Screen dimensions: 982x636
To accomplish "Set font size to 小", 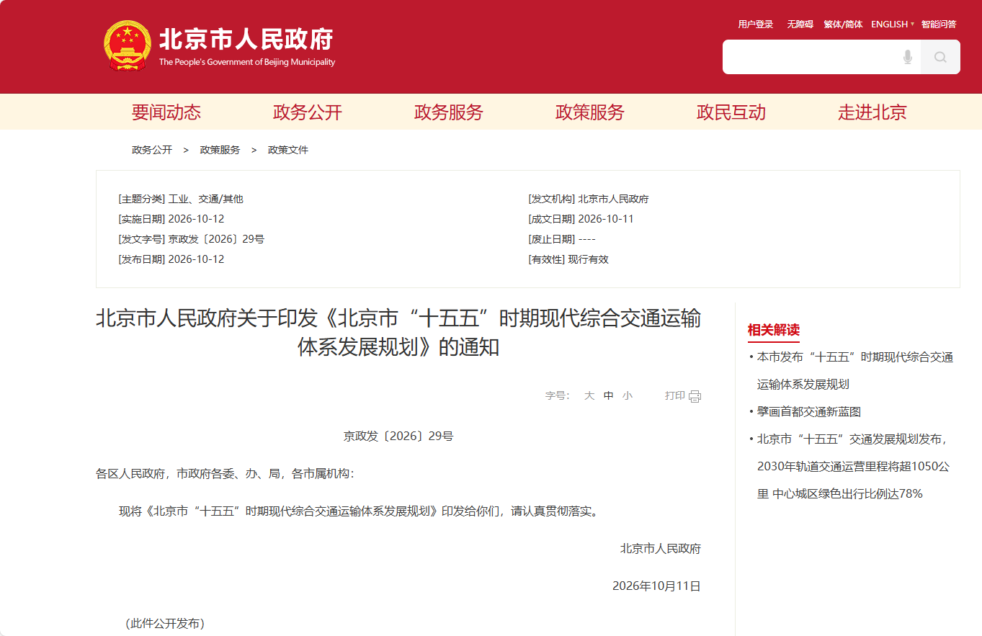I will 628,395.
